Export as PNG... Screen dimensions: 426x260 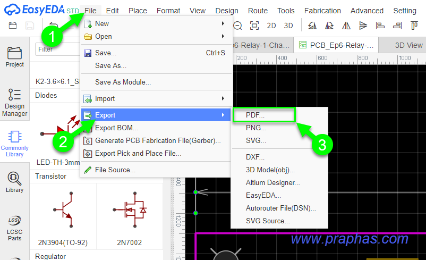coord(280,128)
